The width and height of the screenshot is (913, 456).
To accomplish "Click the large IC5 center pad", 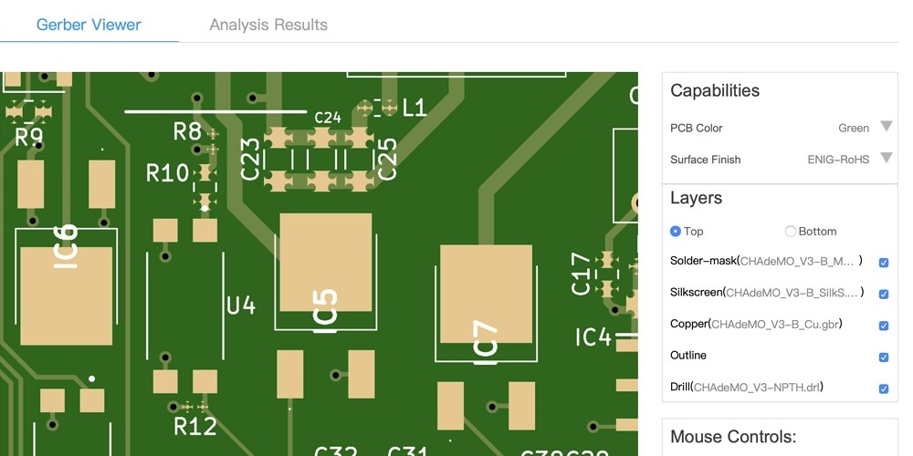I will 325,262.
